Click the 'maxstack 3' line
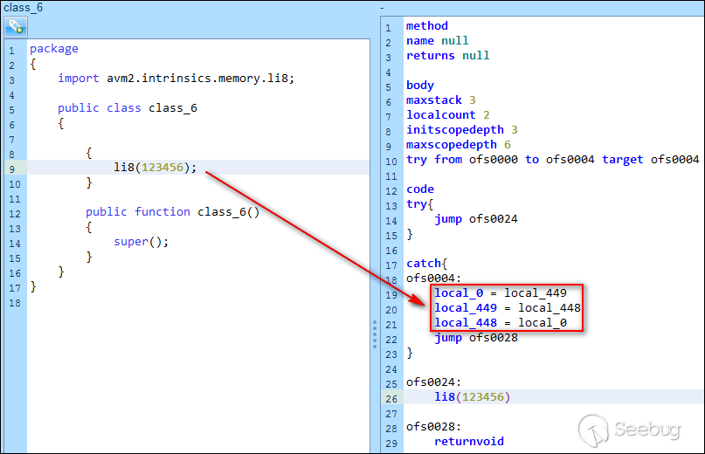 440,100
